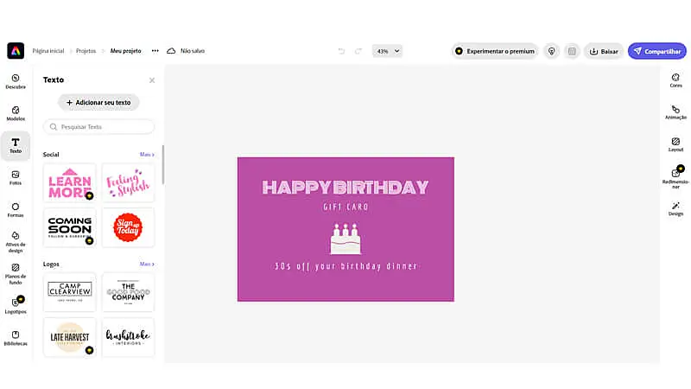Open the Layout panel

[x=675, y=144]
